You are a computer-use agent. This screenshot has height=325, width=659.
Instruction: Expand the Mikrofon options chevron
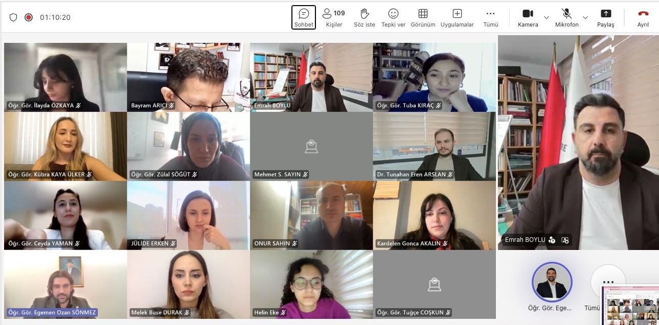(585, 17)
